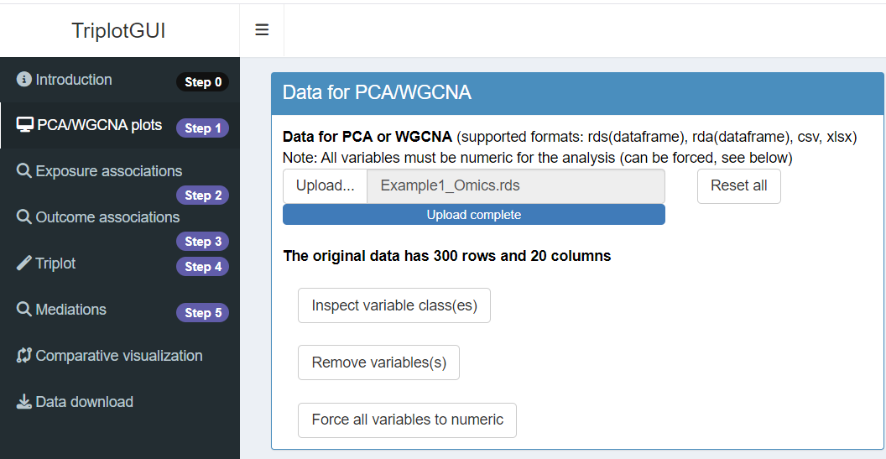Click the PCA/WGCNA plots monitor icon
Screen dimensions: 886x459
(25, 125)
